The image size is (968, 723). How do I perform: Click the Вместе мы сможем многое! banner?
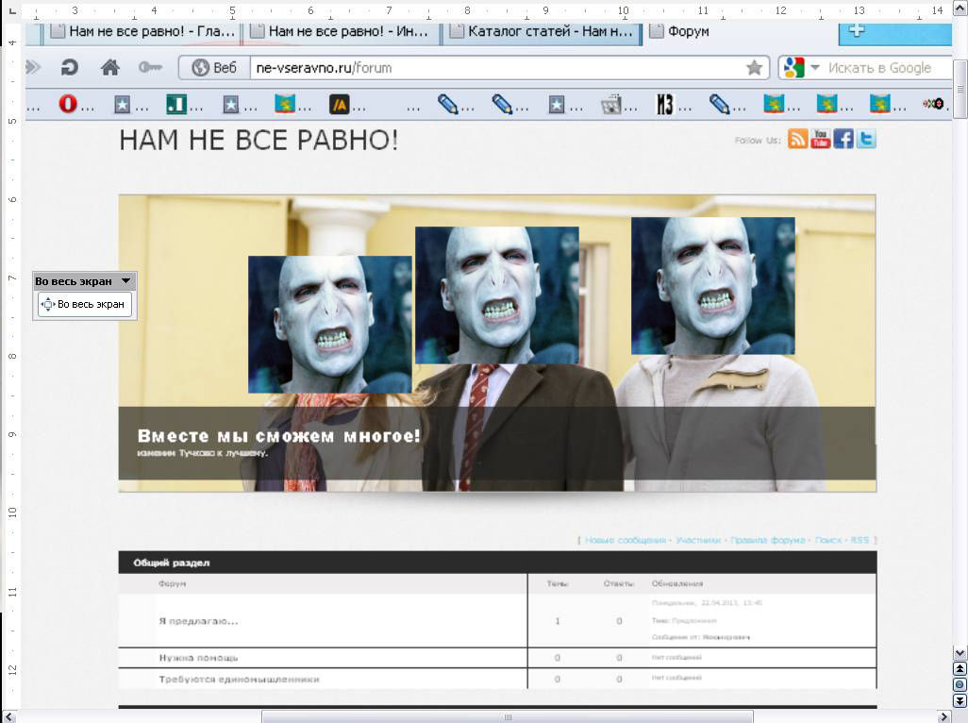click(279, 436)
